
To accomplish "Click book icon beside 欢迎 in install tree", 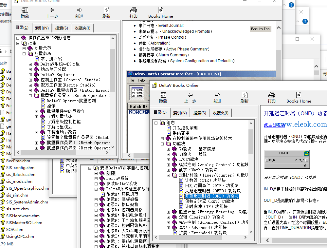I will tap(102, 173).
